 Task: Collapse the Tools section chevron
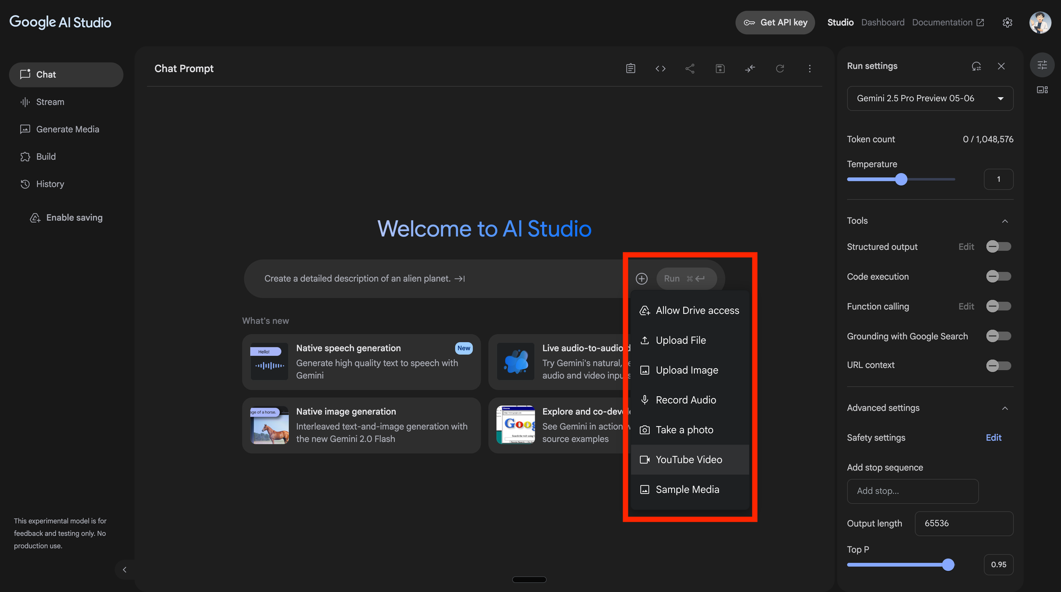pyautogui.click(x=1005, y=221)
